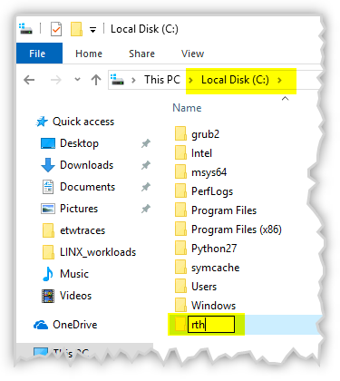The height and width of the screenshot is (381, 340).
Task: Open the recent locations dropdown chevron
Action: [77, 80]
